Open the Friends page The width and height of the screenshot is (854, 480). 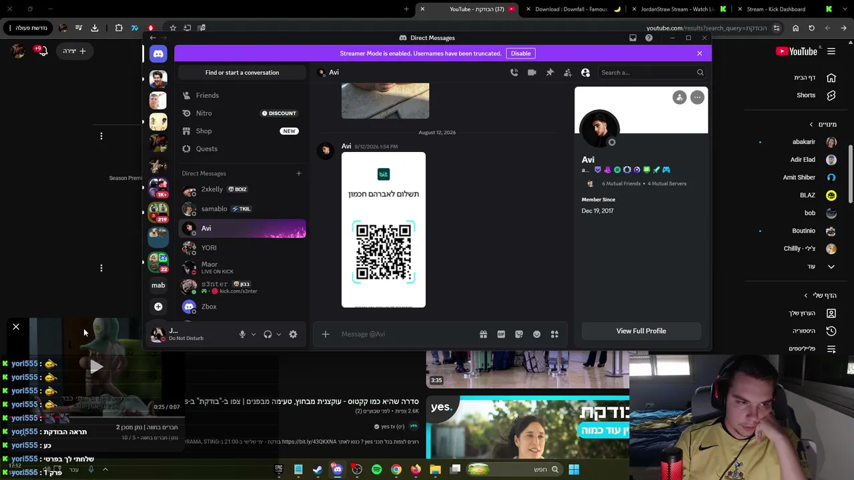coord(242,95)
